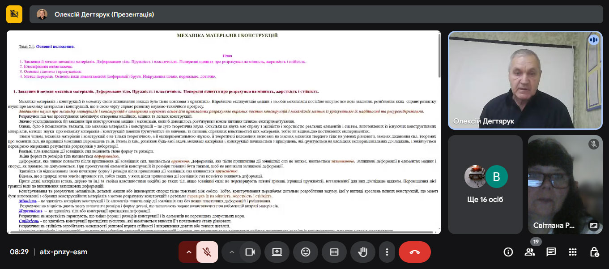Click the horizontal scrollbar under the shared document
The height and width of the screenshot is (269, 609).
[219, 232]
